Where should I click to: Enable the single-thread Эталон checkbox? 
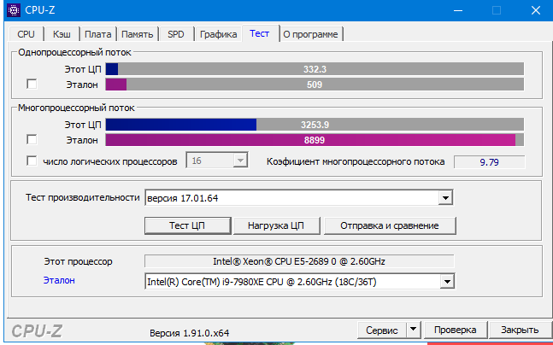pyautogui.click(x=32, y=85)
